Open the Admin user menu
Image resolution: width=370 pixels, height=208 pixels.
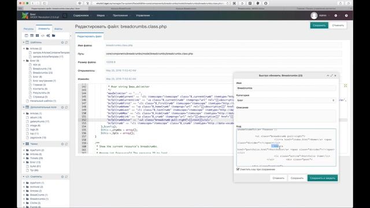click(x=320, y=16)
